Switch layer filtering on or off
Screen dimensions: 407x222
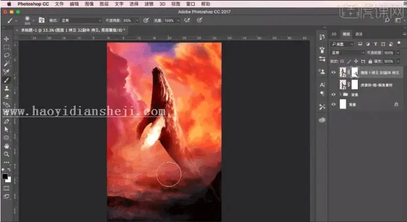click(x=399, y=44)
